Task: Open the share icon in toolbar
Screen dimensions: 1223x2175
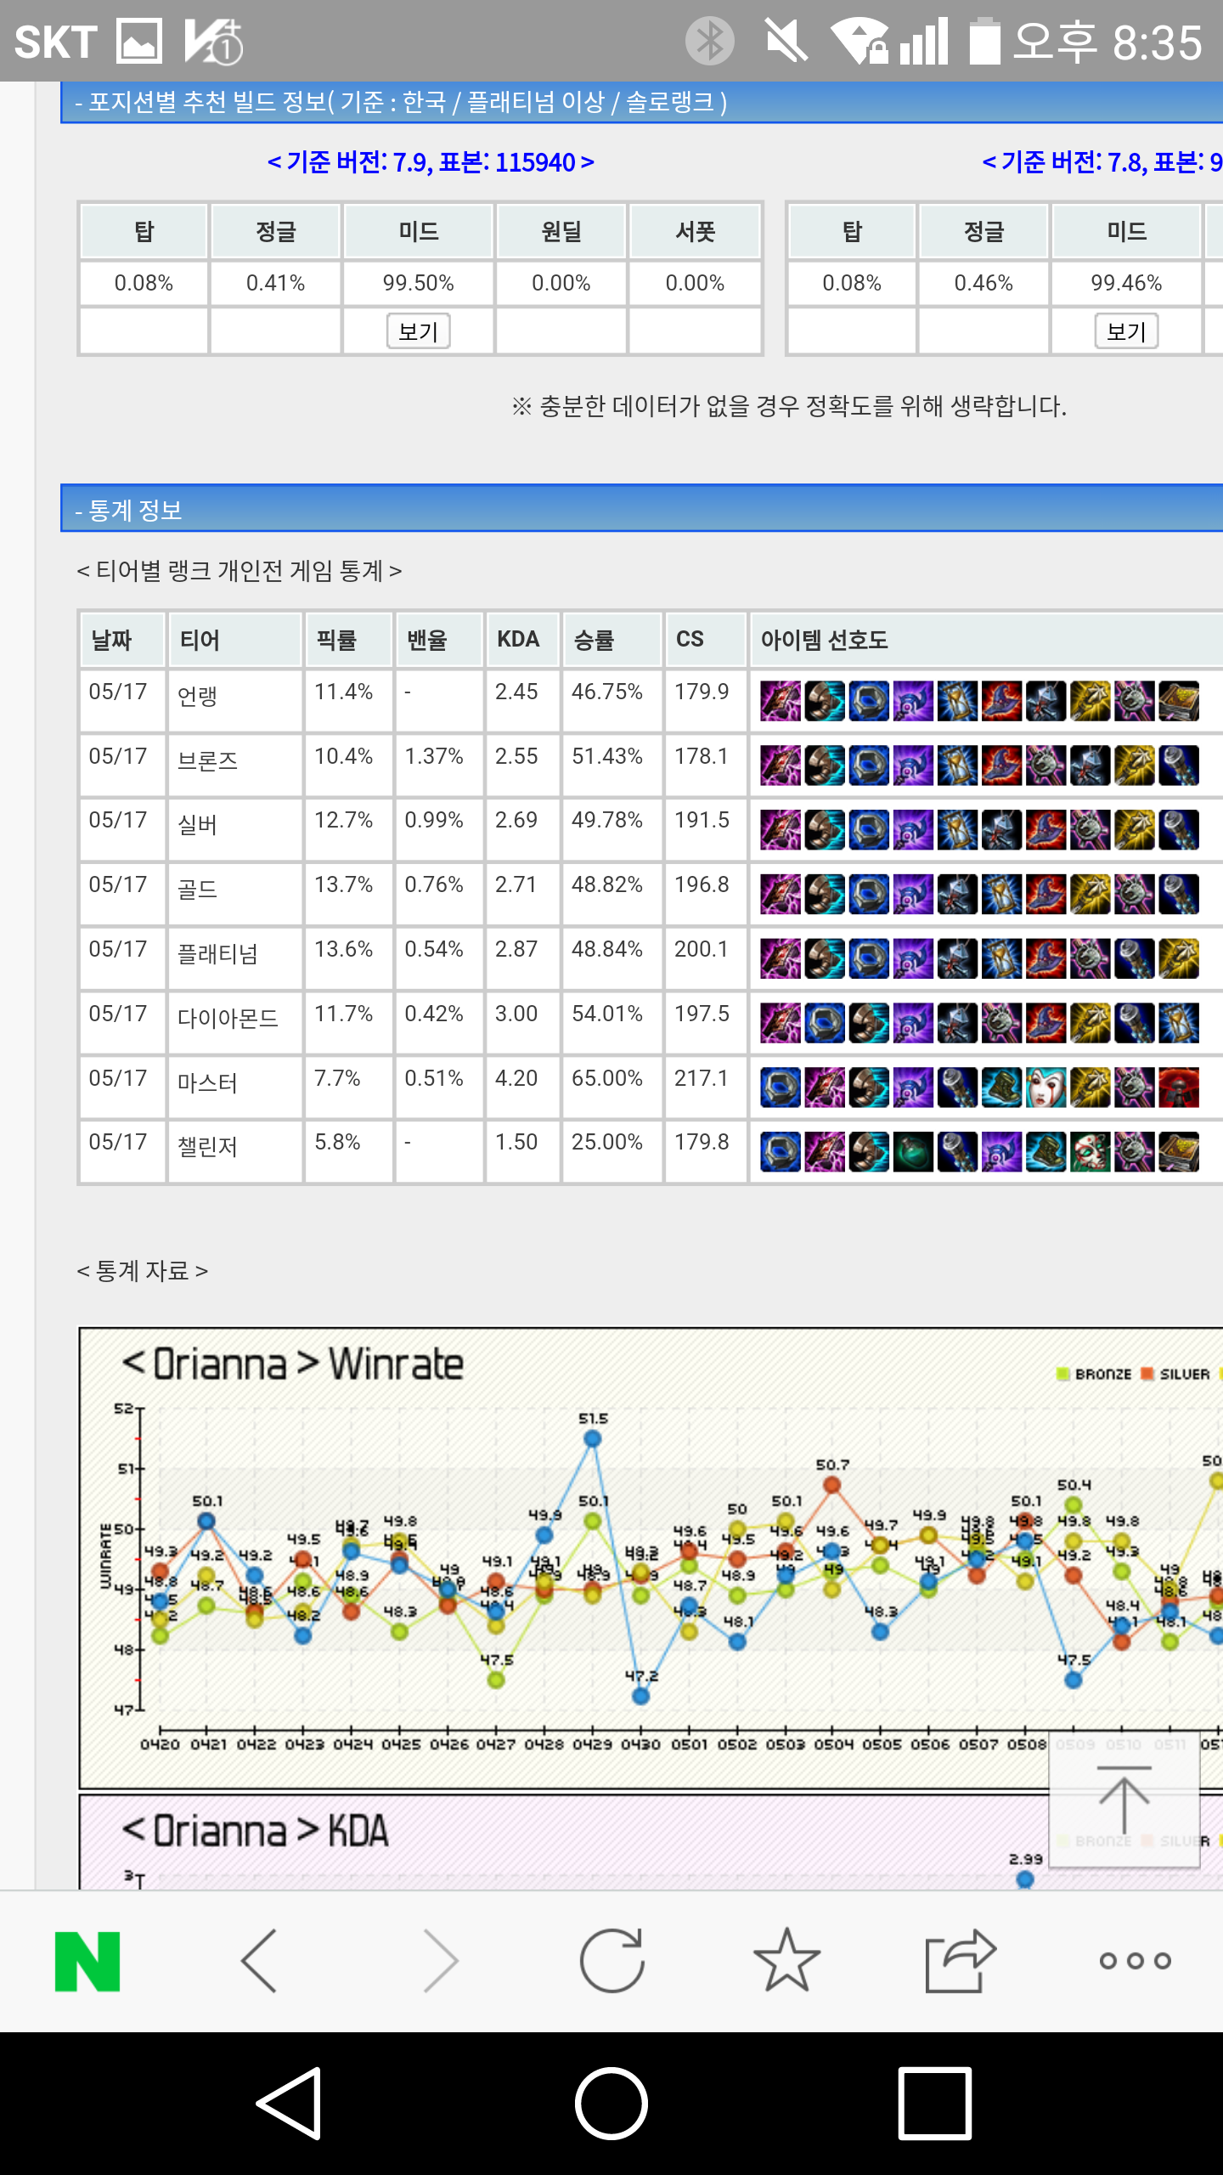Action: [x=960, y=1961]
